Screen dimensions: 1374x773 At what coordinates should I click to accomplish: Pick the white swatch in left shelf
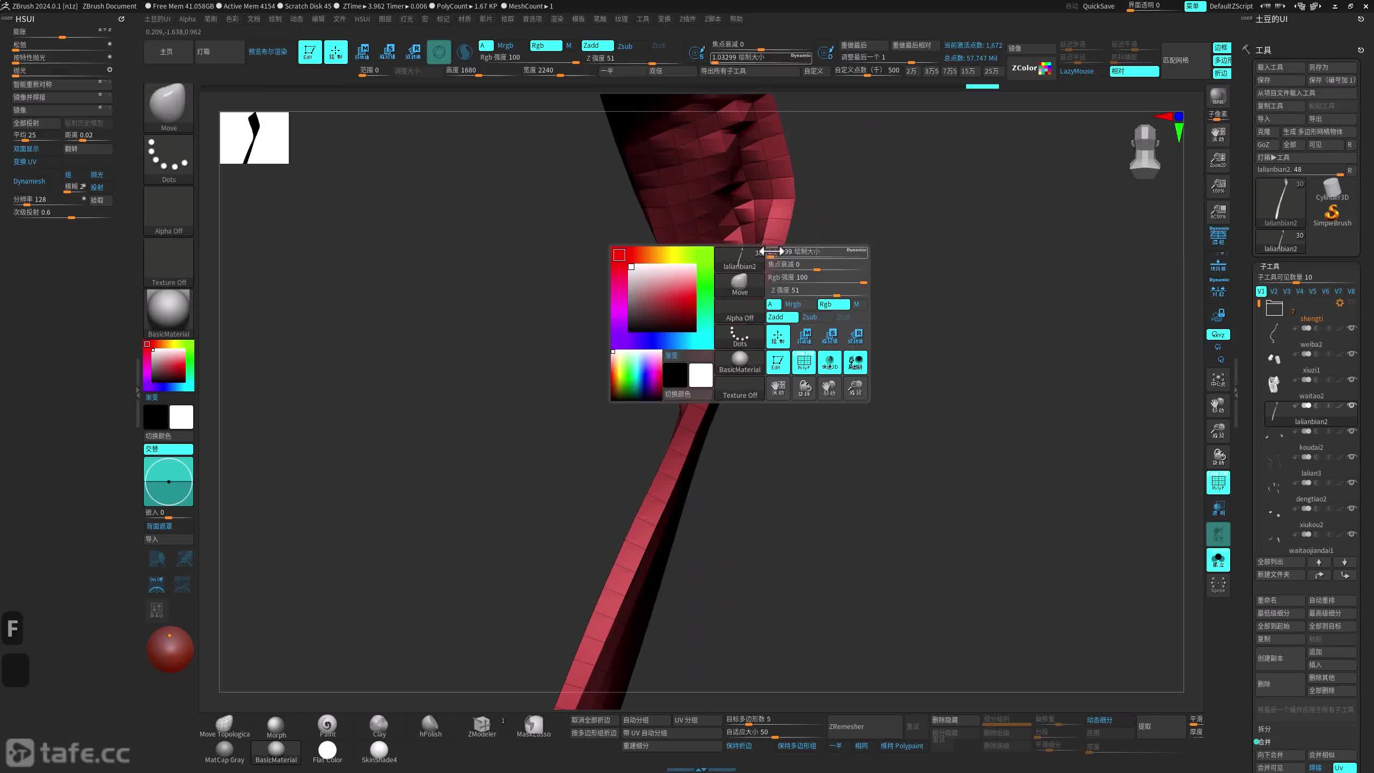181,417
